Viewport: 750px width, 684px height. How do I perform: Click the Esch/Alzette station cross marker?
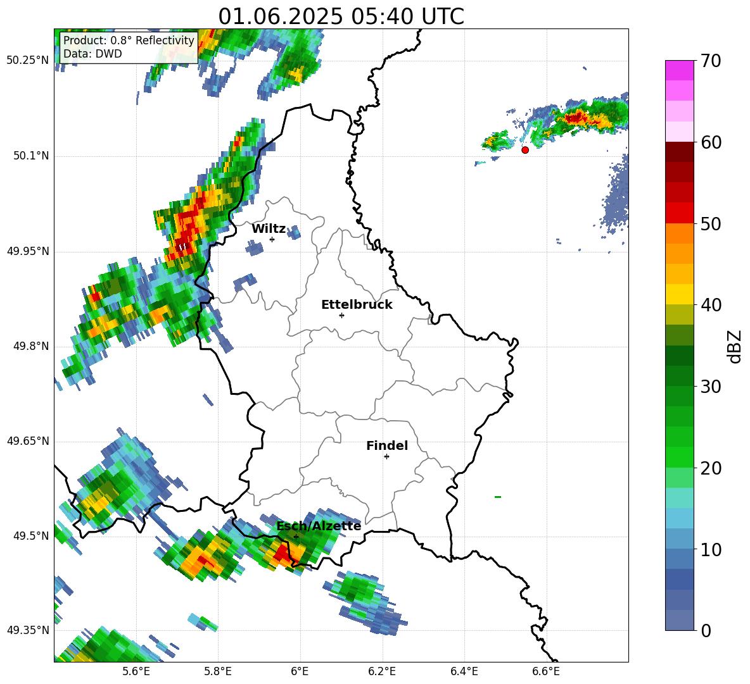[296, 537]
